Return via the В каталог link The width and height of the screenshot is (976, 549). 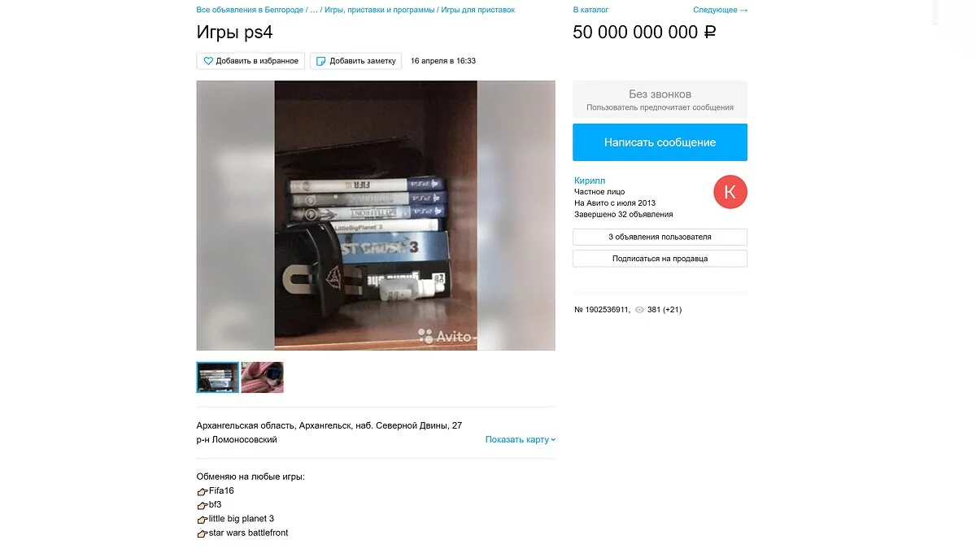click(590, 10)
